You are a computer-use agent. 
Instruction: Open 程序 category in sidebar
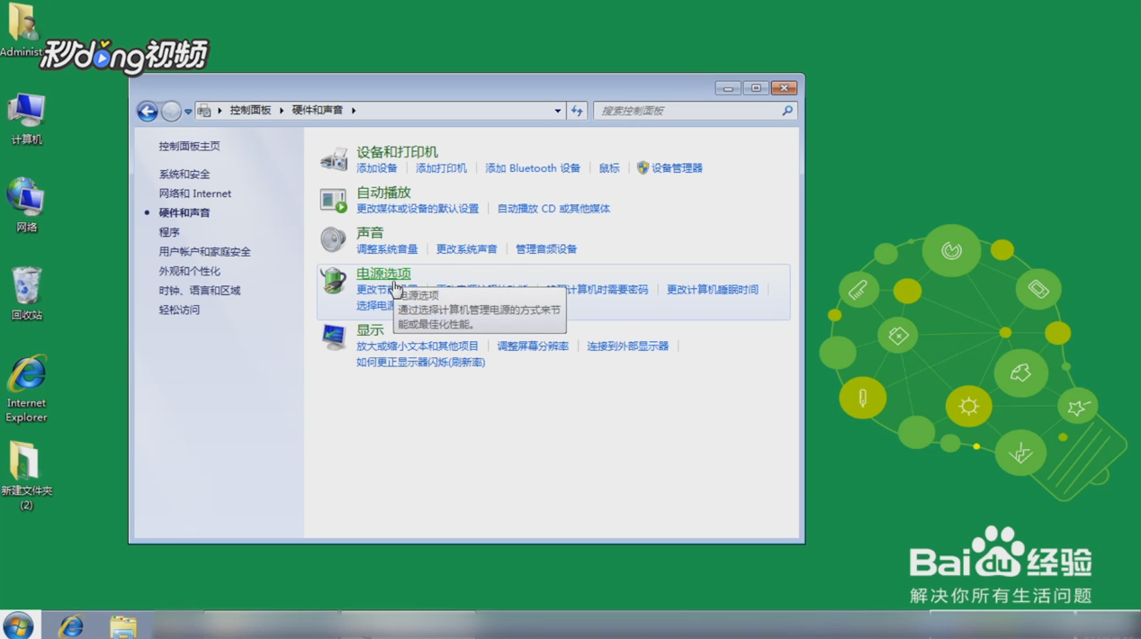tap(169, 232)
